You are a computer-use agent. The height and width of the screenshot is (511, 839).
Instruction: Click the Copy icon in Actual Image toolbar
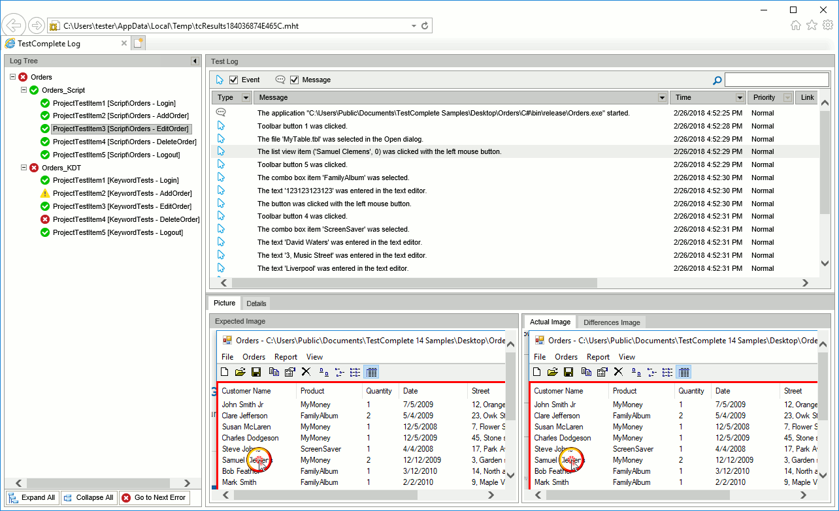pyautogui.click(x=586, y=372)
